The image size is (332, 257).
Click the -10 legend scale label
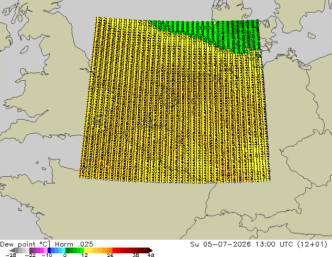pos(47,255)
